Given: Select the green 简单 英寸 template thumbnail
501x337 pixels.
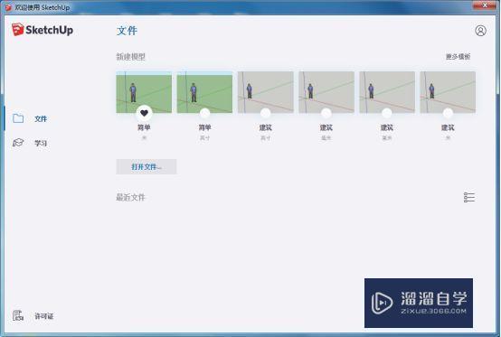Looking at the screenshot, I should click(x=204, y=92).
